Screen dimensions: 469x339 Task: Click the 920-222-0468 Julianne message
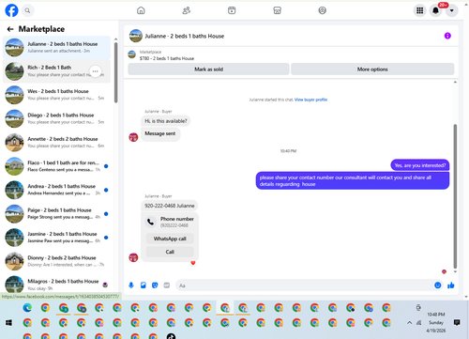tap(170, 206)
